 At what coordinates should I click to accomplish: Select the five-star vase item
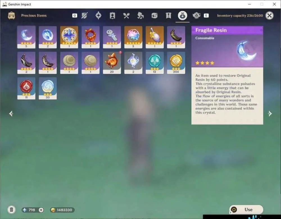tap(155, 37)
